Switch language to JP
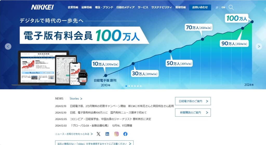The width and height of the screenshot is (266, 145). point(217,8)
